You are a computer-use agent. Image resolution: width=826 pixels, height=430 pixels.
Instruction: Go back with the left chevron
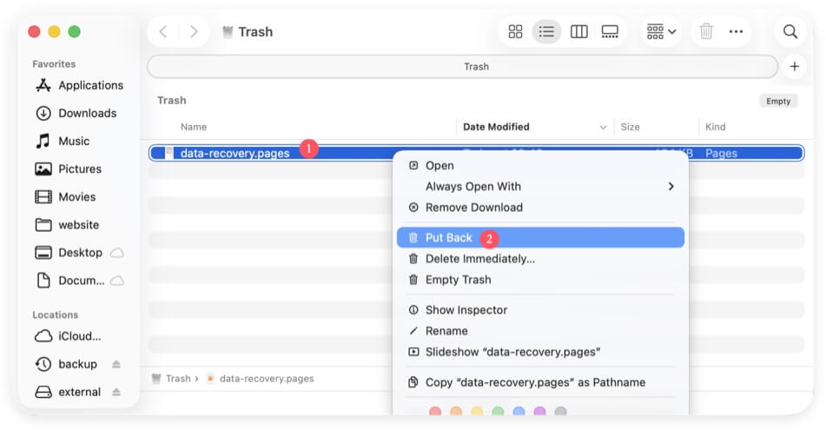(163, 31)
